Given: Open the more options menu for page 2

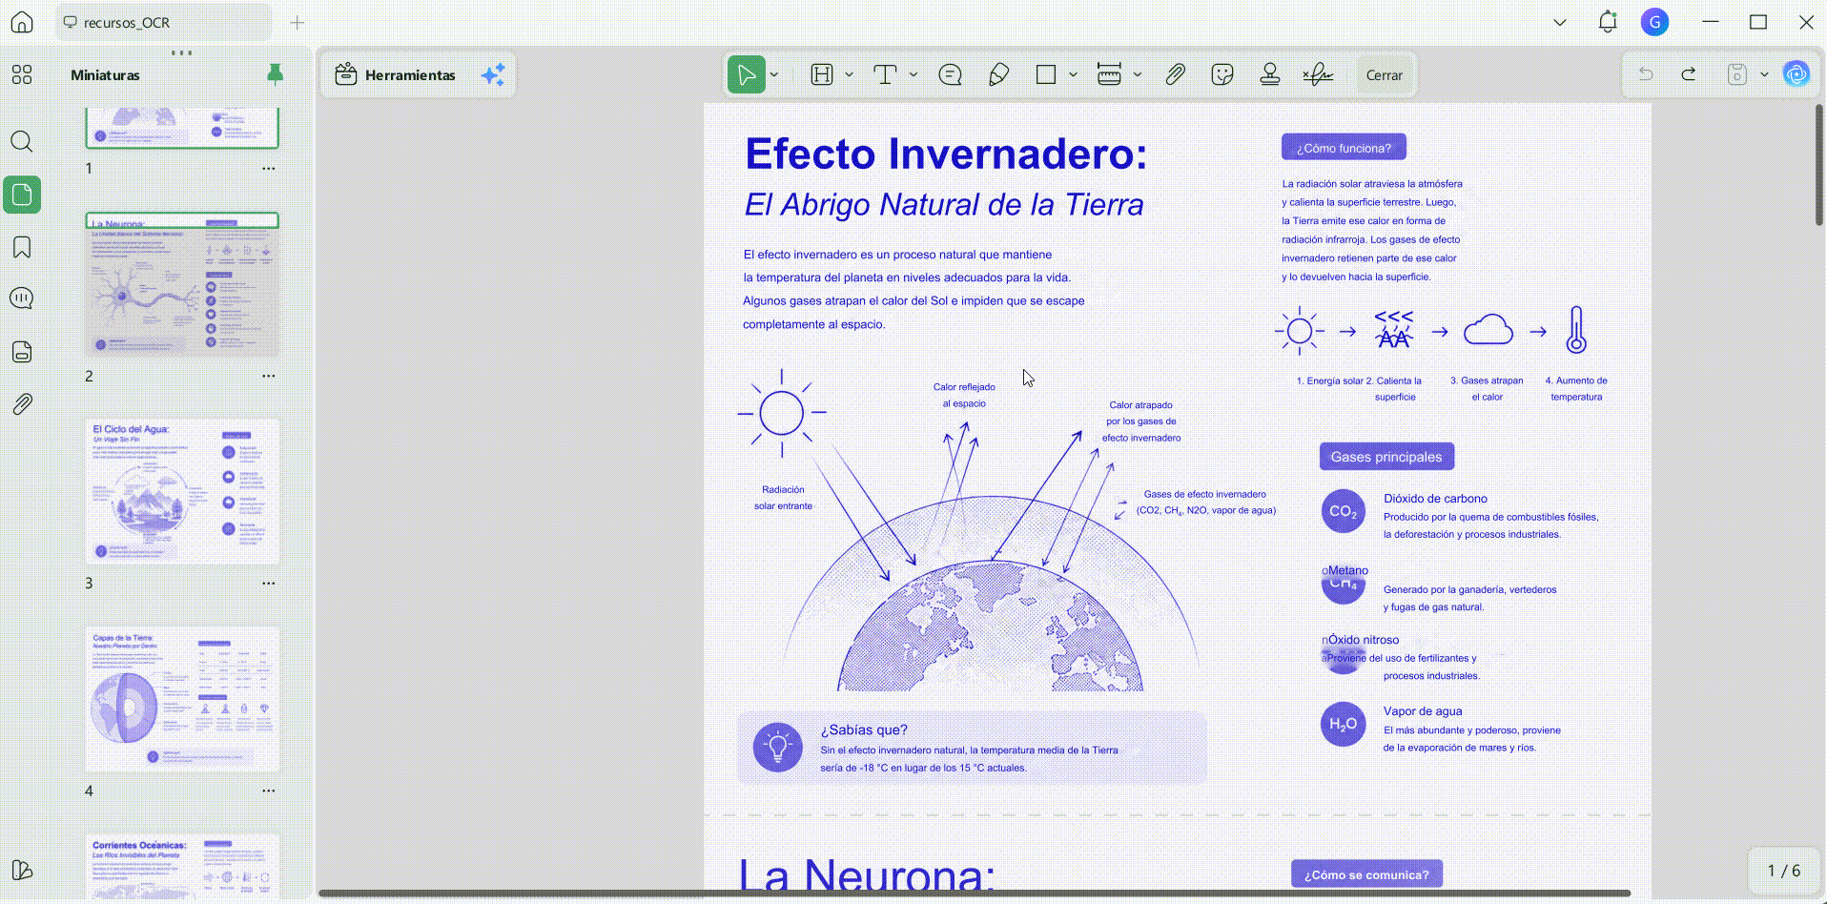Looking at the screenshot, I should (269, 377).
